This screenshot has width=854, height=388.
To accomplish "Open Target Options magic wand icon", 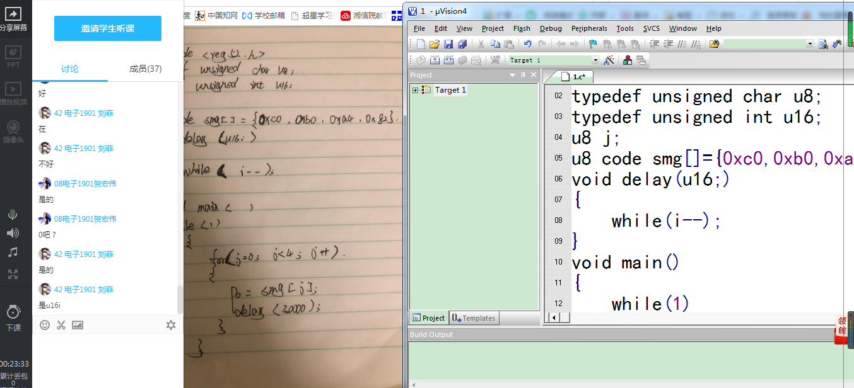I will coord(609,60).
